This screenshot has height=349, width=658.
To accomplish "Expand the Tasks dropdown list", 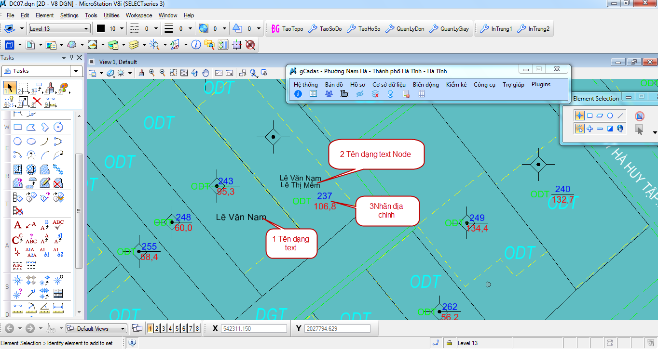I will (76, 71).
